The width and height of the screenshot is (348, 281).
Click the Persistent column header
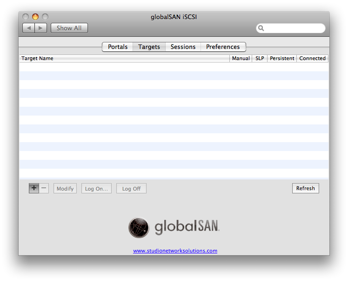pyautogui.click(x=282, y=58)
